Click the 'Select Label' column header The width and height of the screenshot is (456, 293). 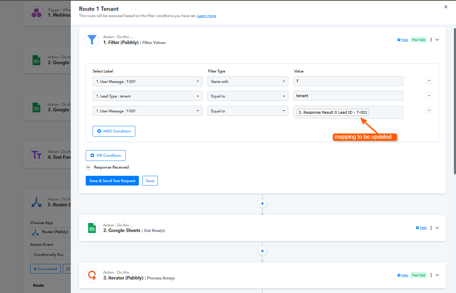pos(103,71)
